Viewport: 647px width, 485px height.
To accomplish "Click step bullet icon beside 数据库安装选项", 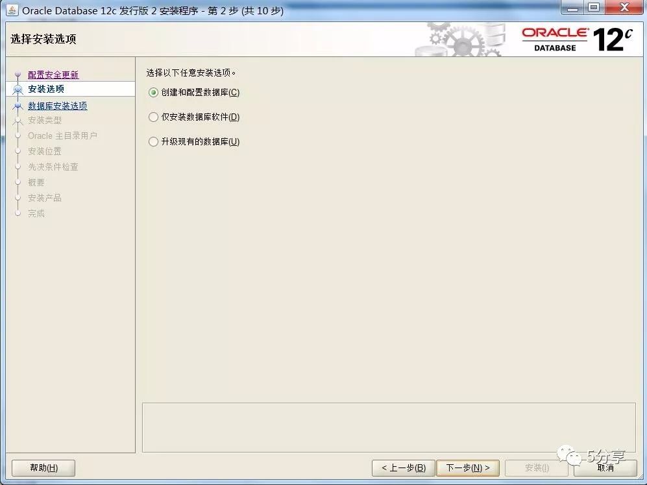I will (x=18, y=106).
